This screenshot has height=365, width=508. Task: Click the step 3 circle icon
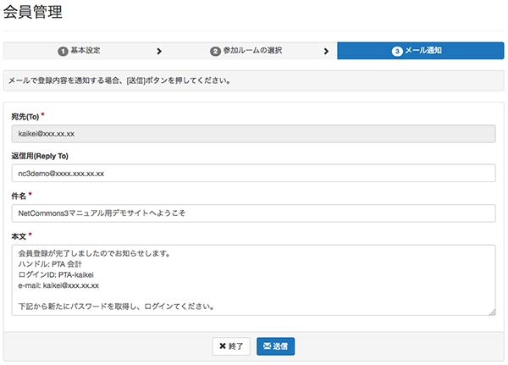tap(397, 51)
